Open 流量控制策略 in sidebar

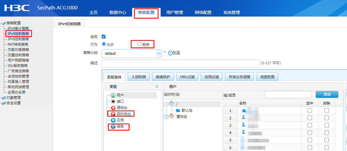pos(18,55)
